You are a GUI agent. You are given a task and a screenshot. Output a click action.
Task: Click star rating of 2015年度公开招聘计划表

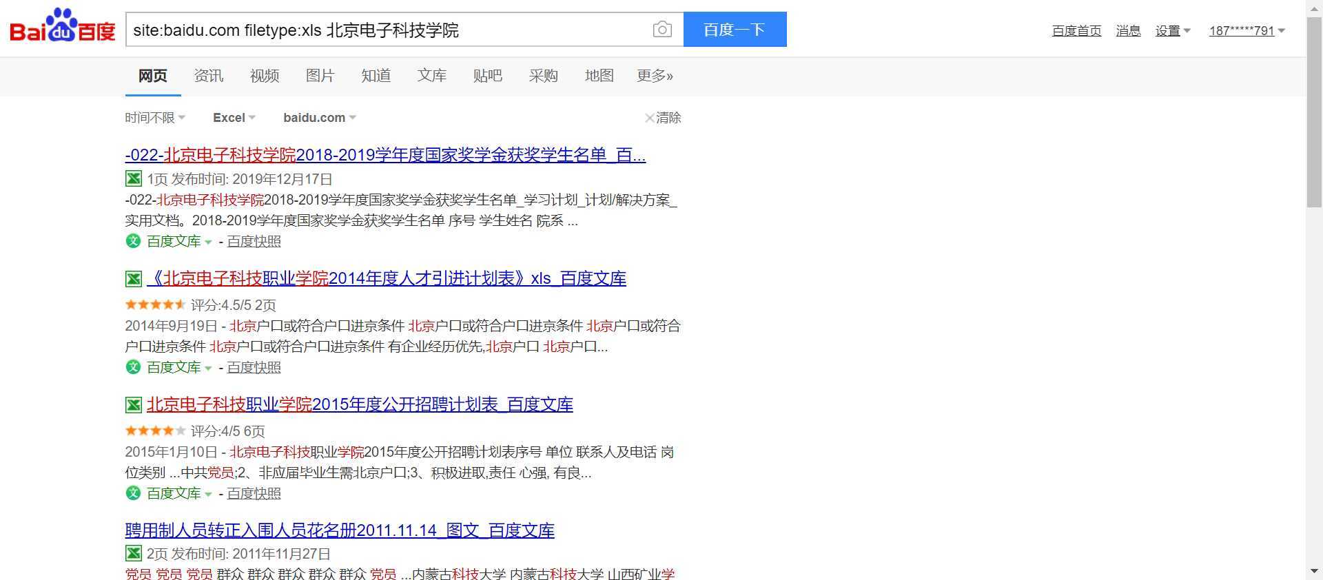[x=155, y=431]
